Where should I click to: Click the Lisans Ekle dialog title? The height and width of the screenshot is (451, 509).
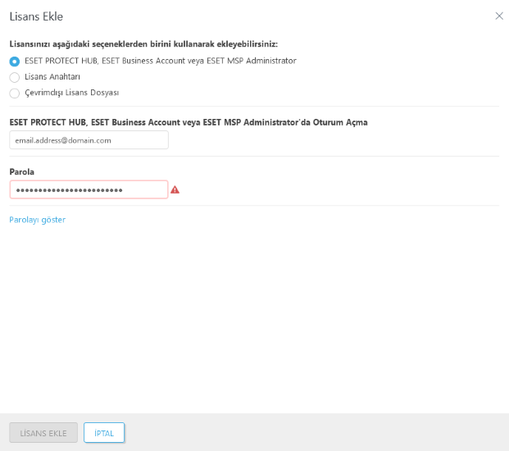36,16
